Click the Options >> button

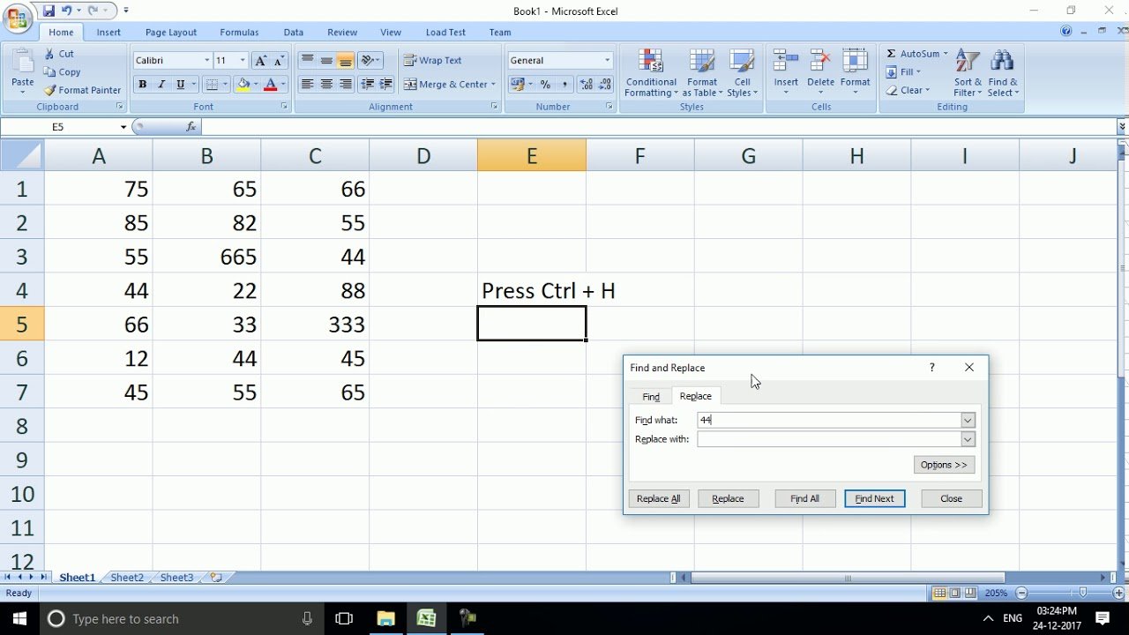(x=944, y=465)
